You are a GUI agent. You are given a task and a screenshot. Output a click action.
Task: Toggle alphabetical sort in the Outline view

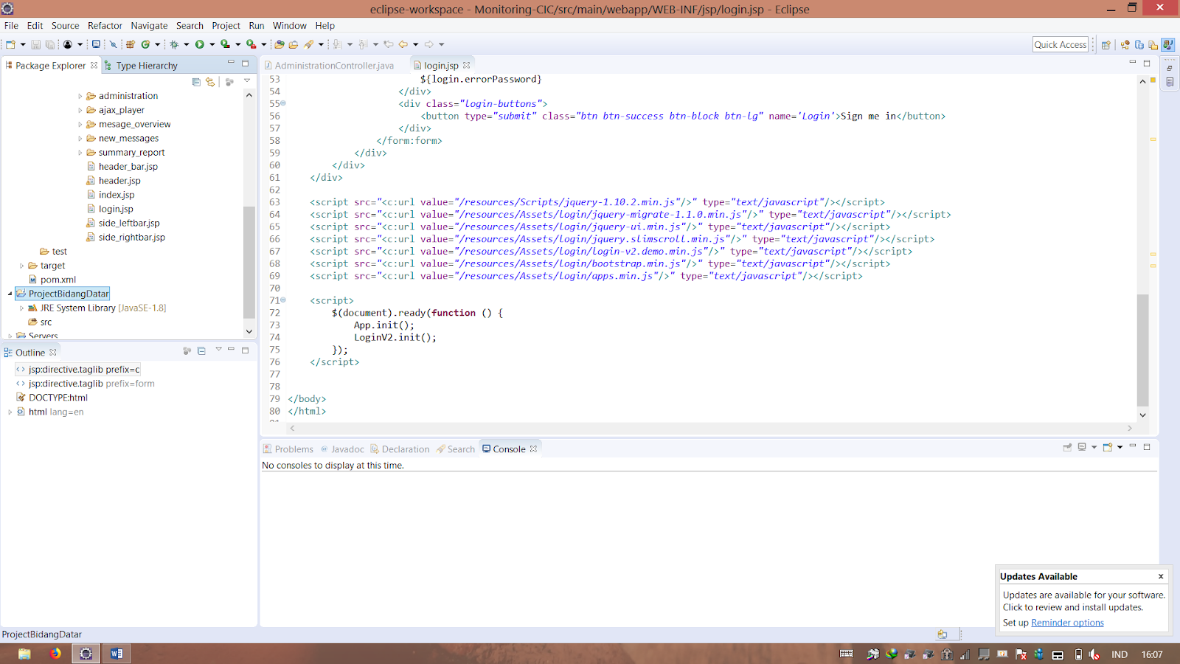(x=187, y=352)
